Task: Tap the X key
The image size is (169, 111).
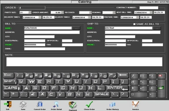Action: click(43, 95)
